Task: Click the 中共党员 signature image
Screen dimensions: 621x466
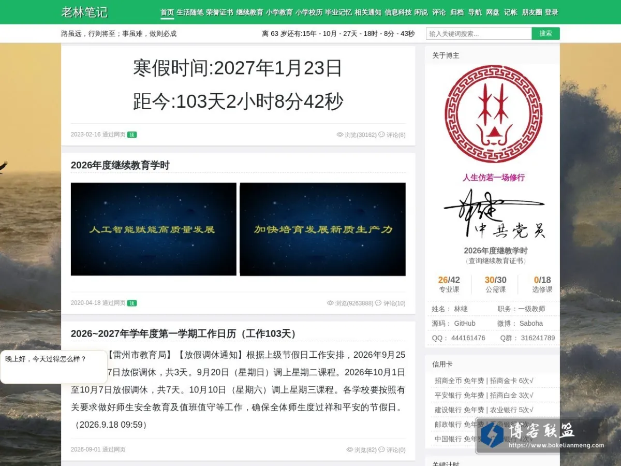Action: (x=494, y=214)
